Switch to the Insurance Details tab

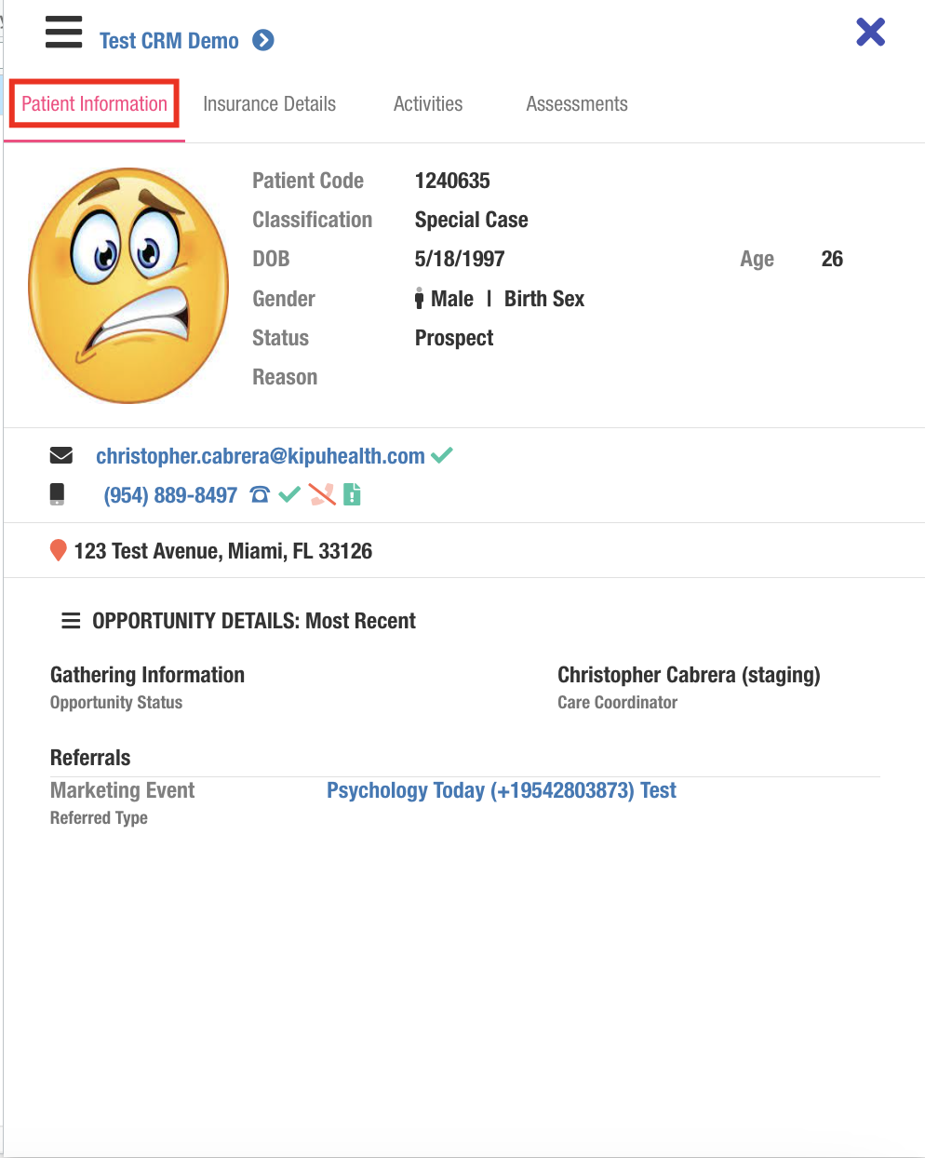pos(269,103)
